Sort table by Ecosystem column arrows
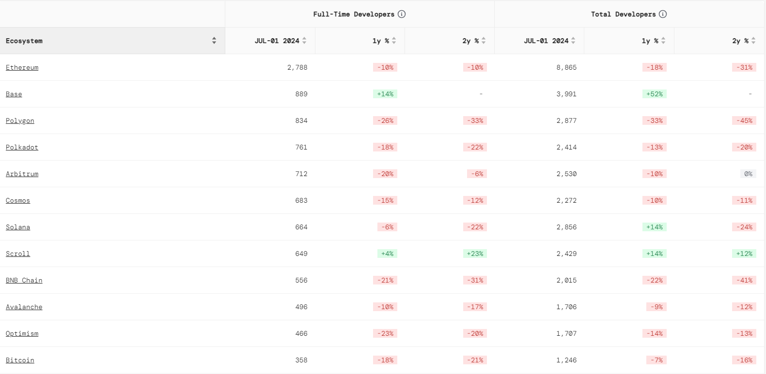 (x=214, y=41)
